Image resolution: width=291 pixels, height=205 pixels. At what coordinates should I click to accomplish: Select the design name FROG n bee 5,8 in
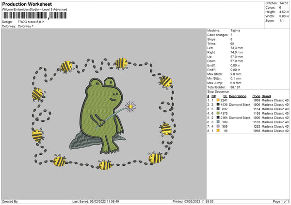31,22
